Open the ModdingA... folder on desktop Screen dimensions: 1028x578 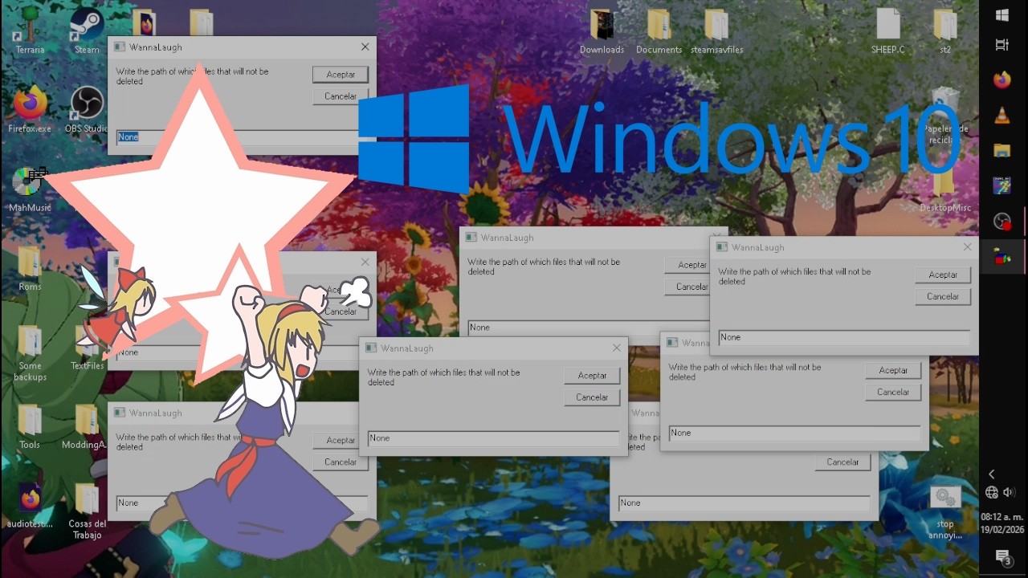point(87,425)
